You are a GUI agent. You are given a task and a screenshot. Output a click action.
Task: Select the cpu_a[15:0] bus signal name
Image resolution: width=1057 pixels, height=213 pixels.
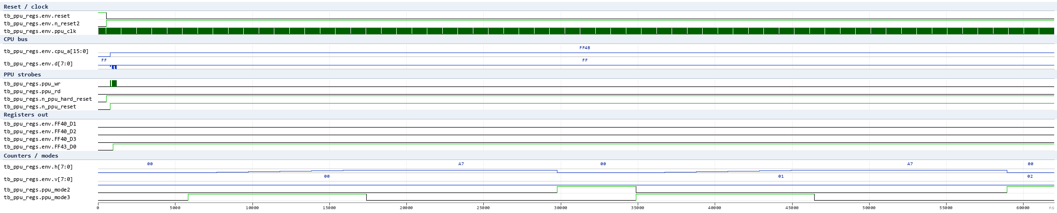[x=46, y=51]
